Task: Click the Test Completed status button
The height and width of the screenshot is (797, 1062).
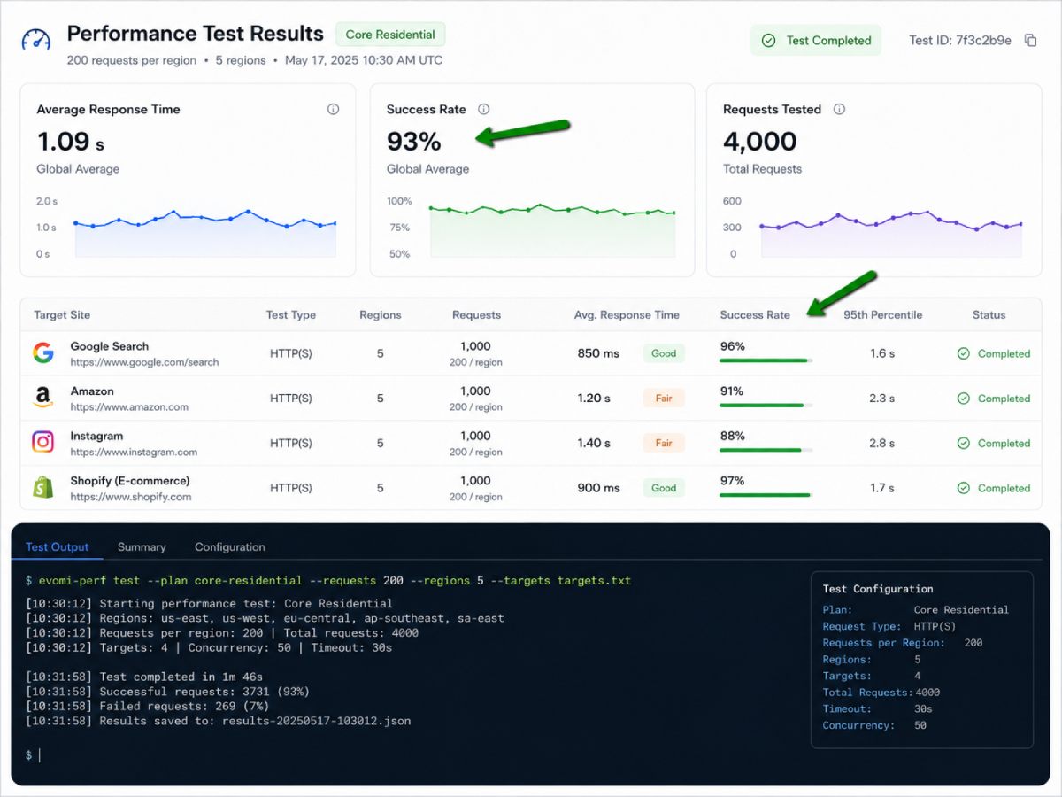Action: [816, 40]
